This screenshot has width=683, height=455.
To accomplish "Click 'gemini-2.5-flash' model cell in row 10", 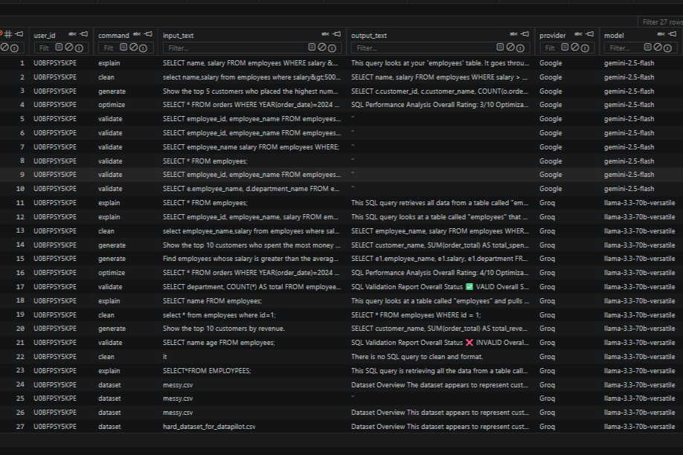I will click(x=629, y=189).
